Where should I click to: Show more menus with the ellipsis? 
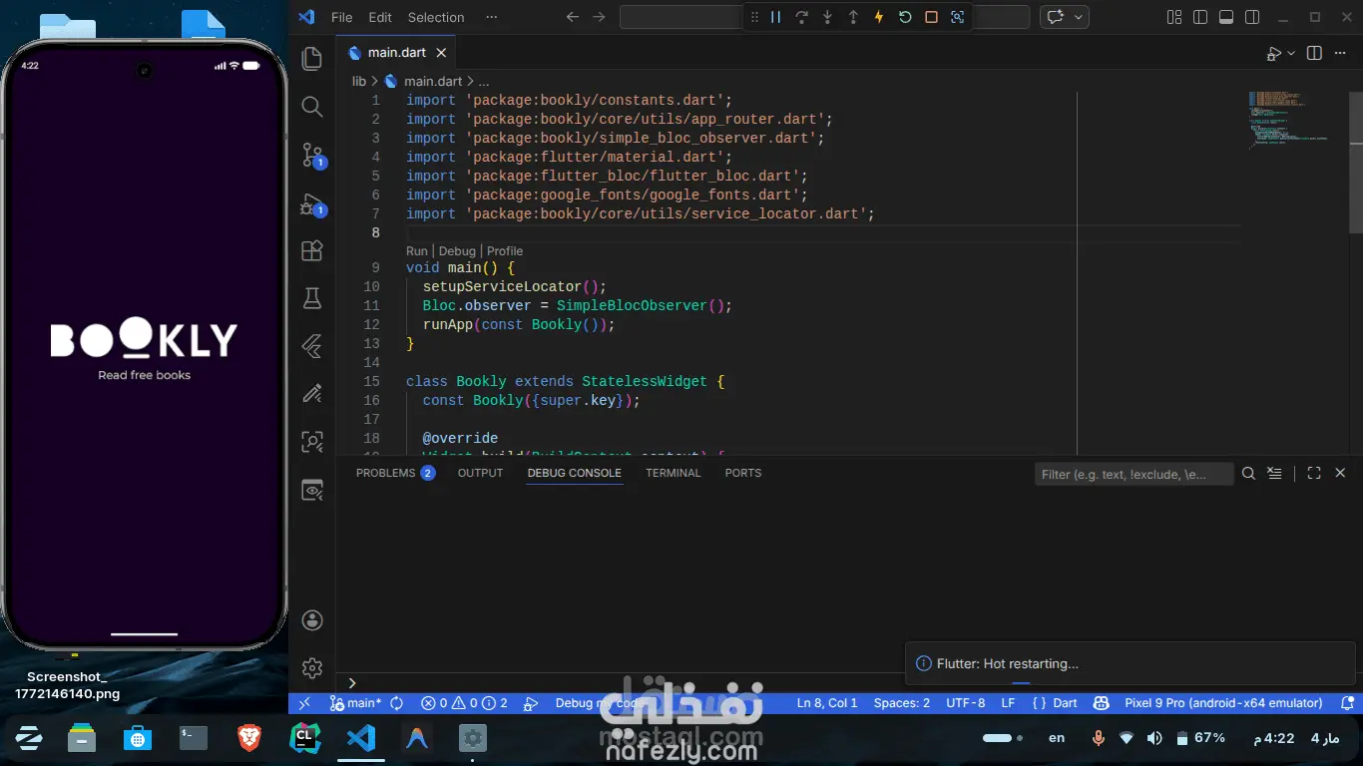tap(491, 17)
